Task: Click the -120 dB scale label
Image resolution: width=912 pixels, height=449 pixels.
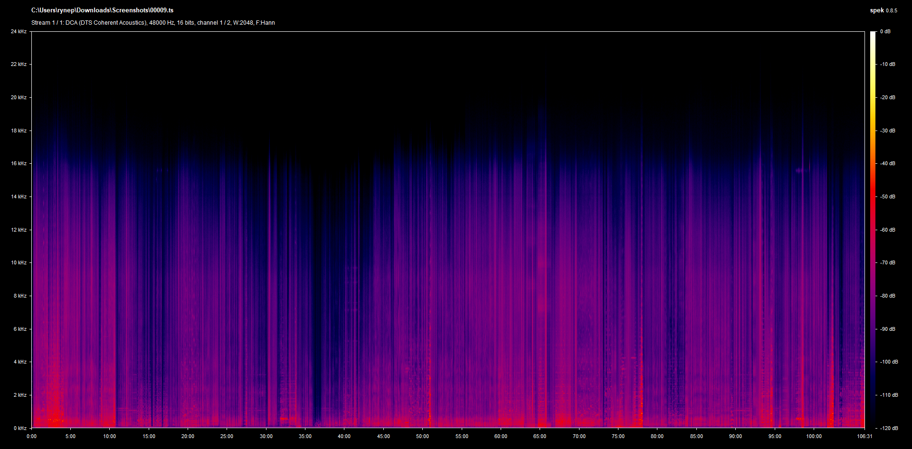Action: tap(889, 428)
